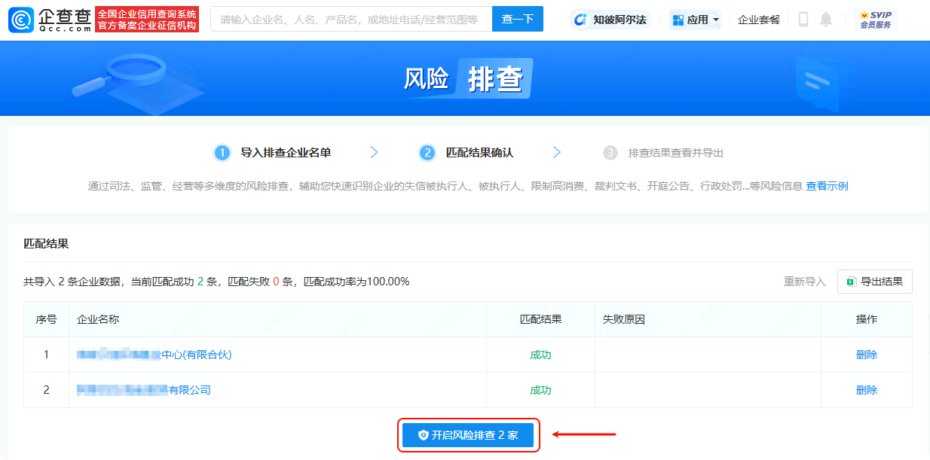
Task: Click the 重新导入 link
Action: tap(804, 282)
